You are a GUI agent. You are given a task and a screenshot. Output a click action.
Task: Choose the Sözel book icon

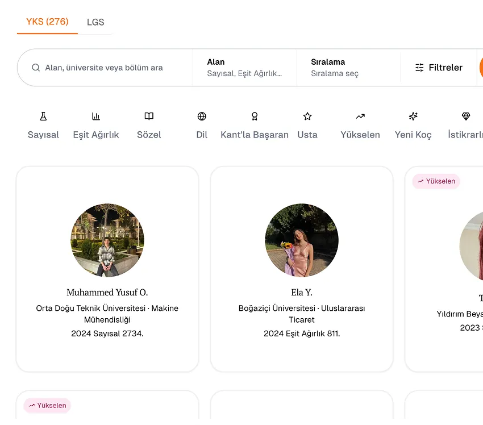coord(149,116)
